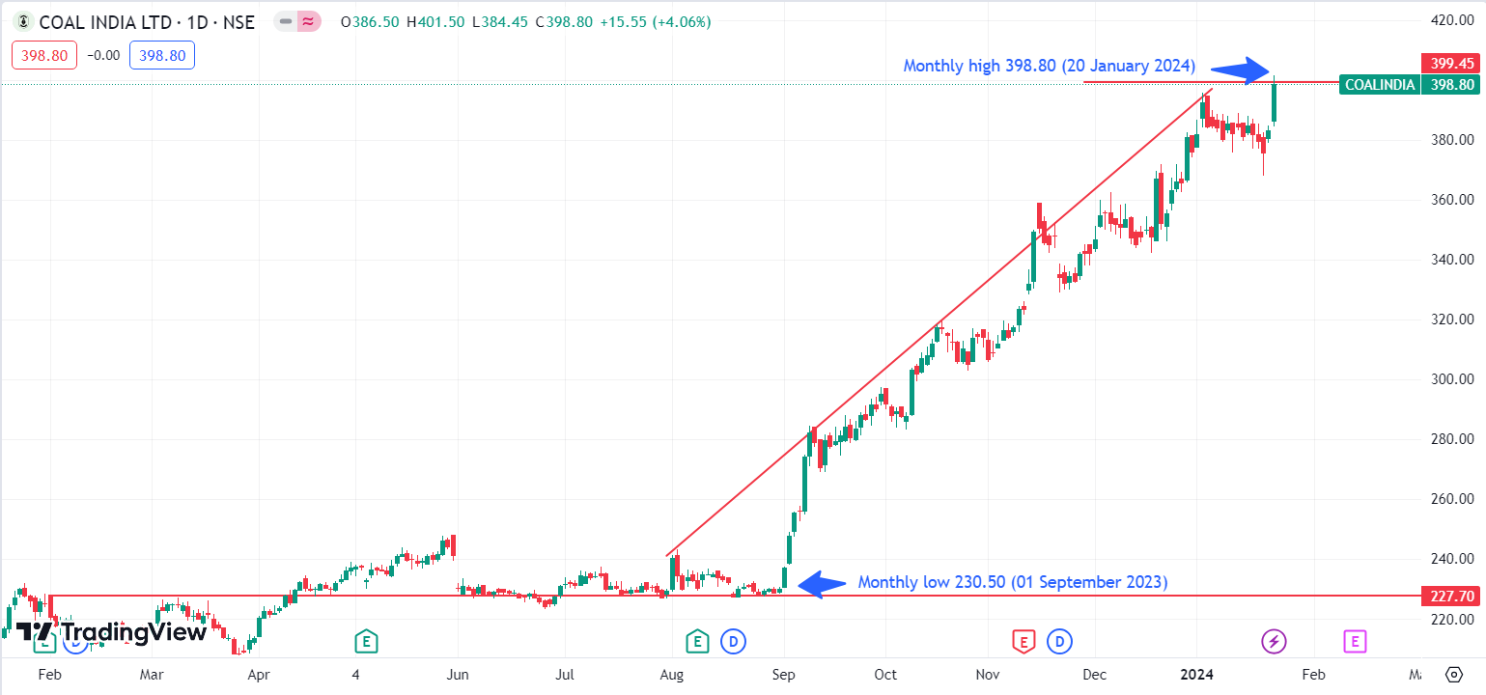1486x695 pixels.
Task: Click the blue buy price 398.80 button
Action: click(x=162, y=55)
